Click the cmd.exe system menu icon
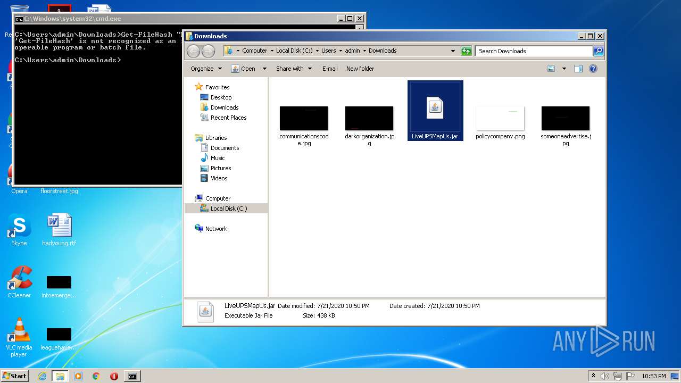This screenshot has height=383, width=681. pyautogui.click(x=19, y=19)
